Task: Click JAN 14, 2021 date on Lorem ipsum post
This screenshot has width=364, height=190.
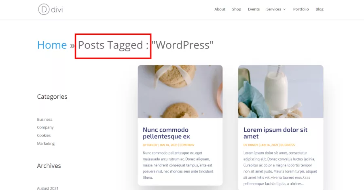Action: (269, 145)
